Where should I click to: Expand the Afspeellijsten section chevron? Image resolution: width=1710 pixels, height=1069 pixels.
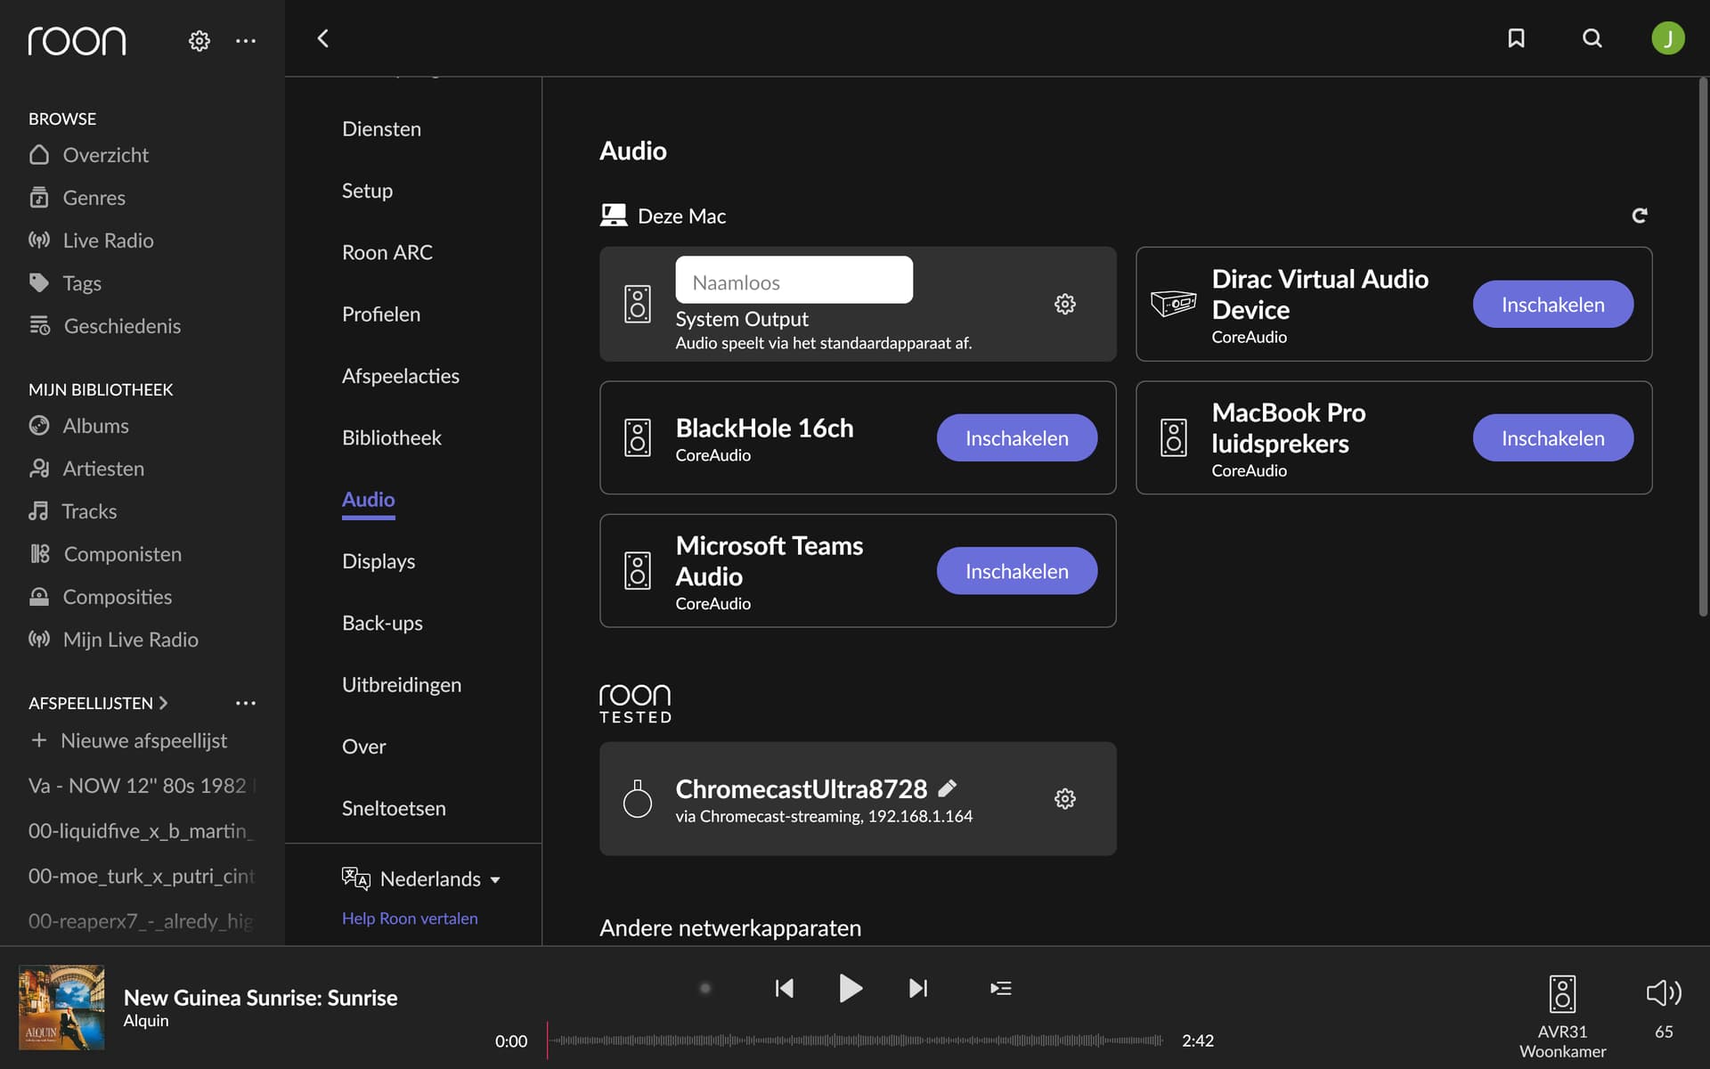click(x=163, y=703)
